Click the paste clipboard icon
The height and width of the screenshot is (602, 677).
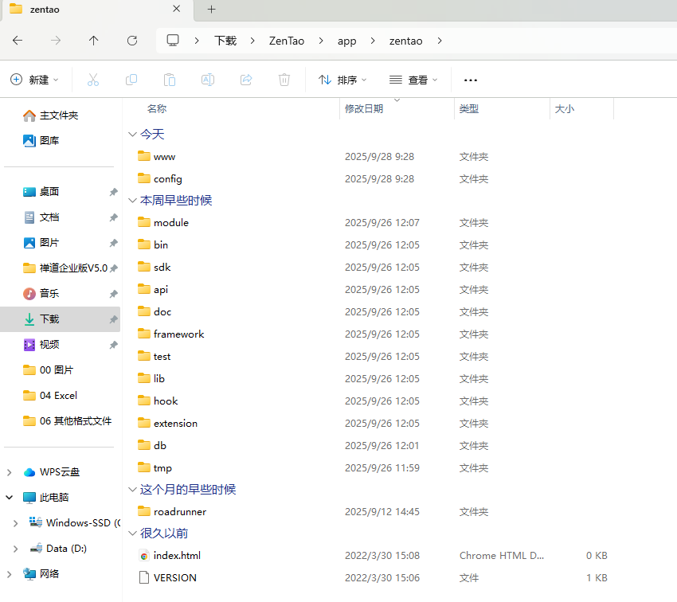pos(170,80)
